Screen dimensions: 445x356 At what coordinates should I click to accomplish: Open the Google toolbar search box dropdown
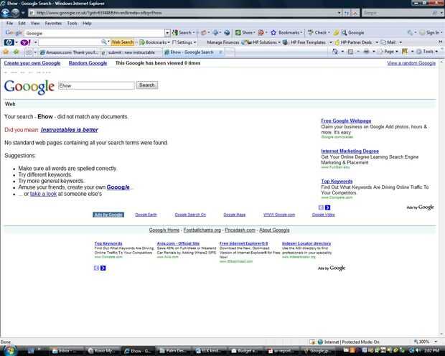click(167, 33)
